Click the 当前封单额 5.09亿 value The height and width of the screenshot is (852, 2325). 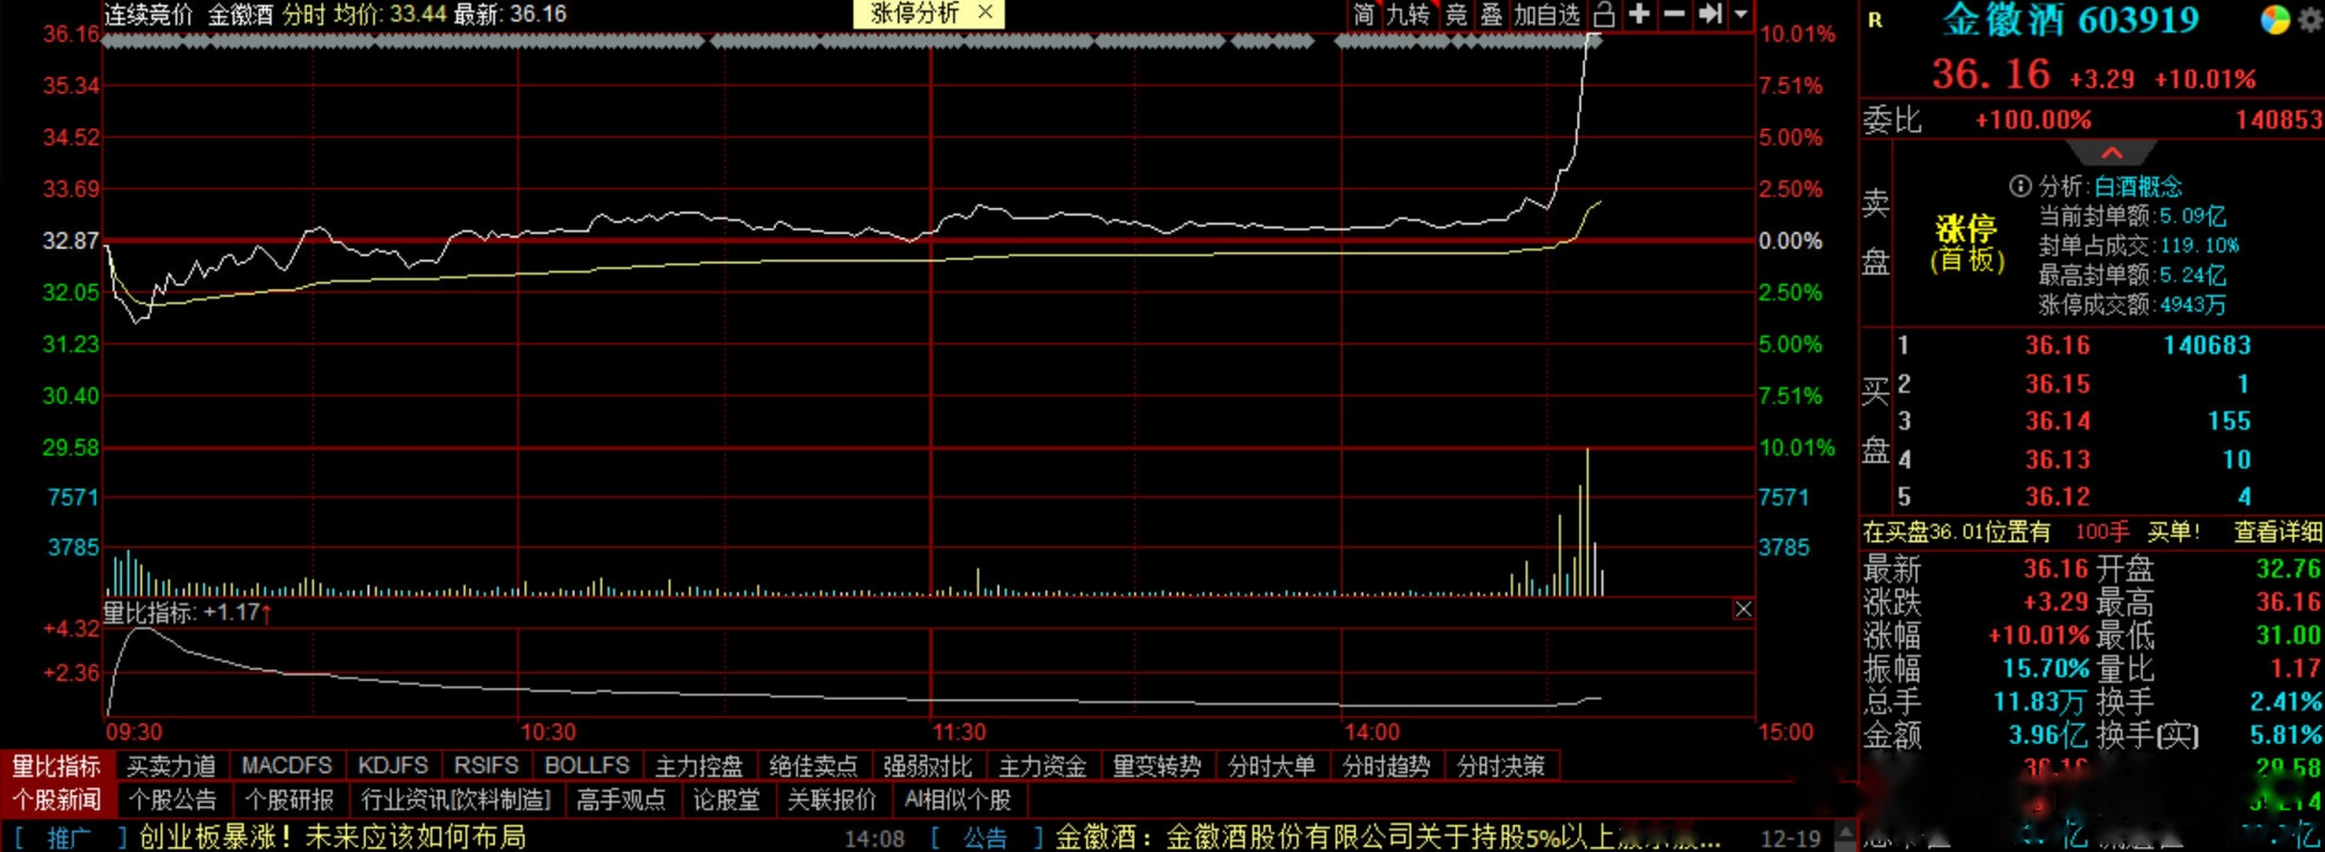(2193, 216)
